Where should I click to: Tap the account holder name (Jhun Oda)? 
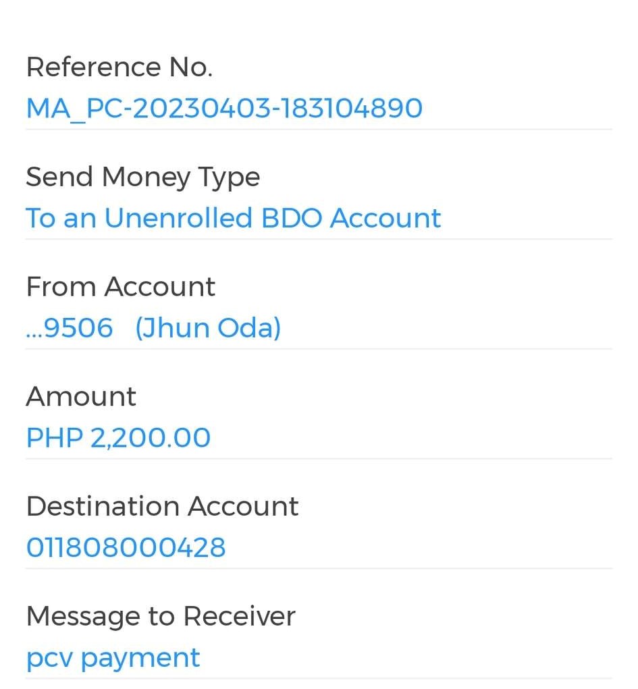coord(208,329)
